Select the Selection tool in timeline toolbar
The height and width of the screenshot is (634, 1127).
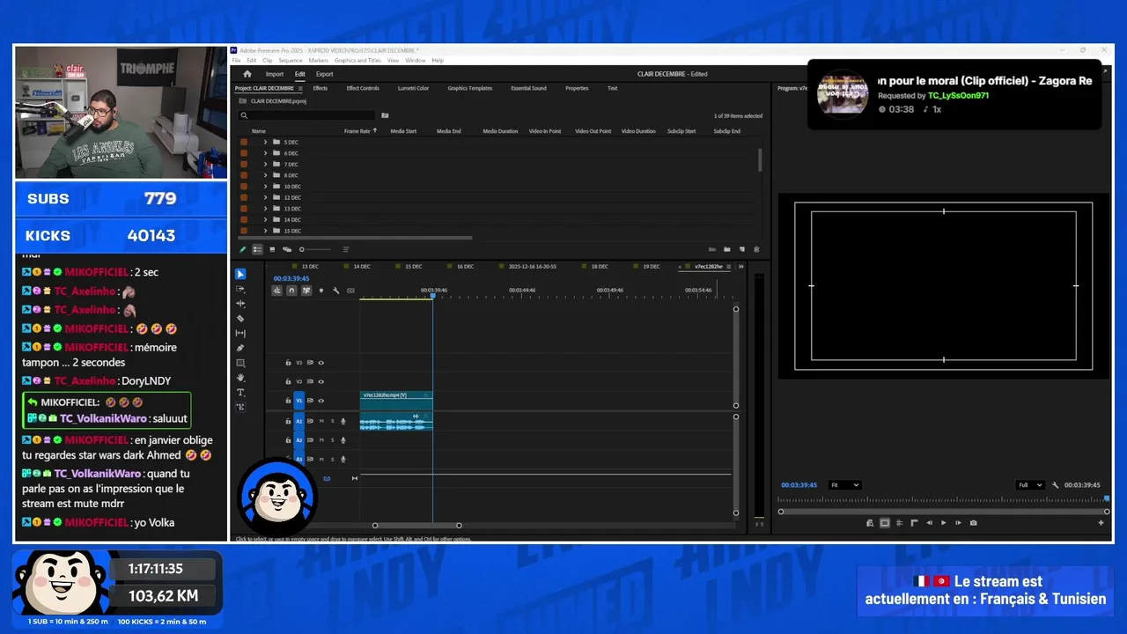(240, 274)
